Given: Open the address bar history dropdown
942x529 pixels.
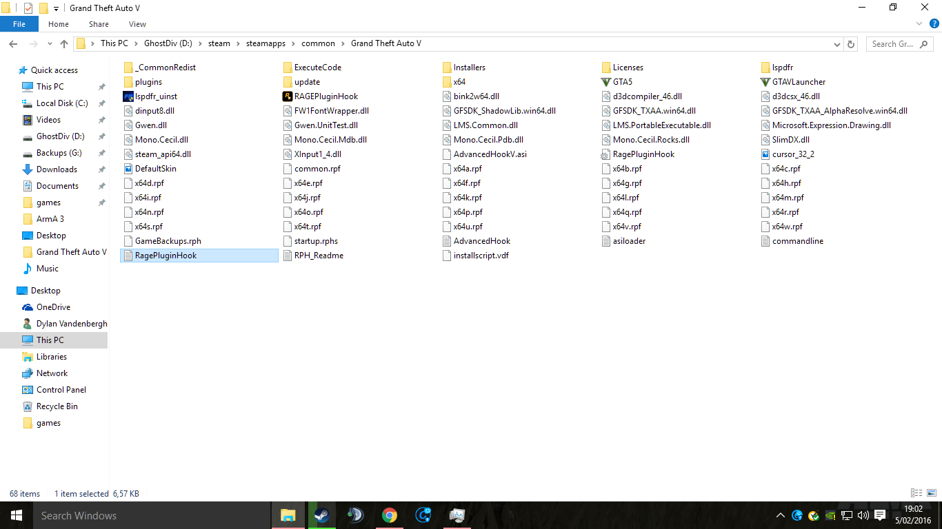Looking at the screenshot, I should [x=837, y=43].
